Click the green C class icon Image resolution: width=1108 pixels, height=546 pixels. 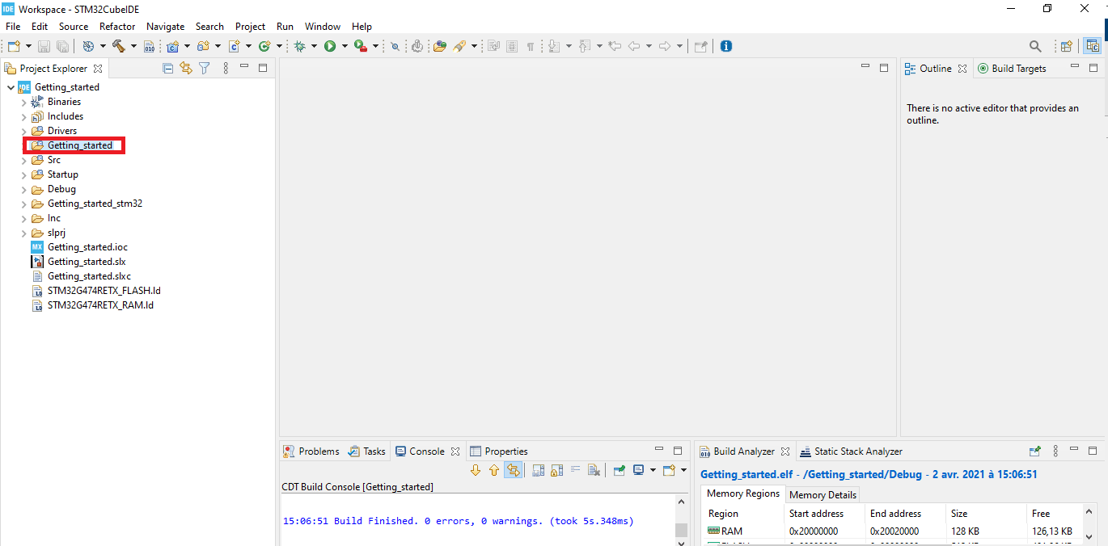pos(264,46)
